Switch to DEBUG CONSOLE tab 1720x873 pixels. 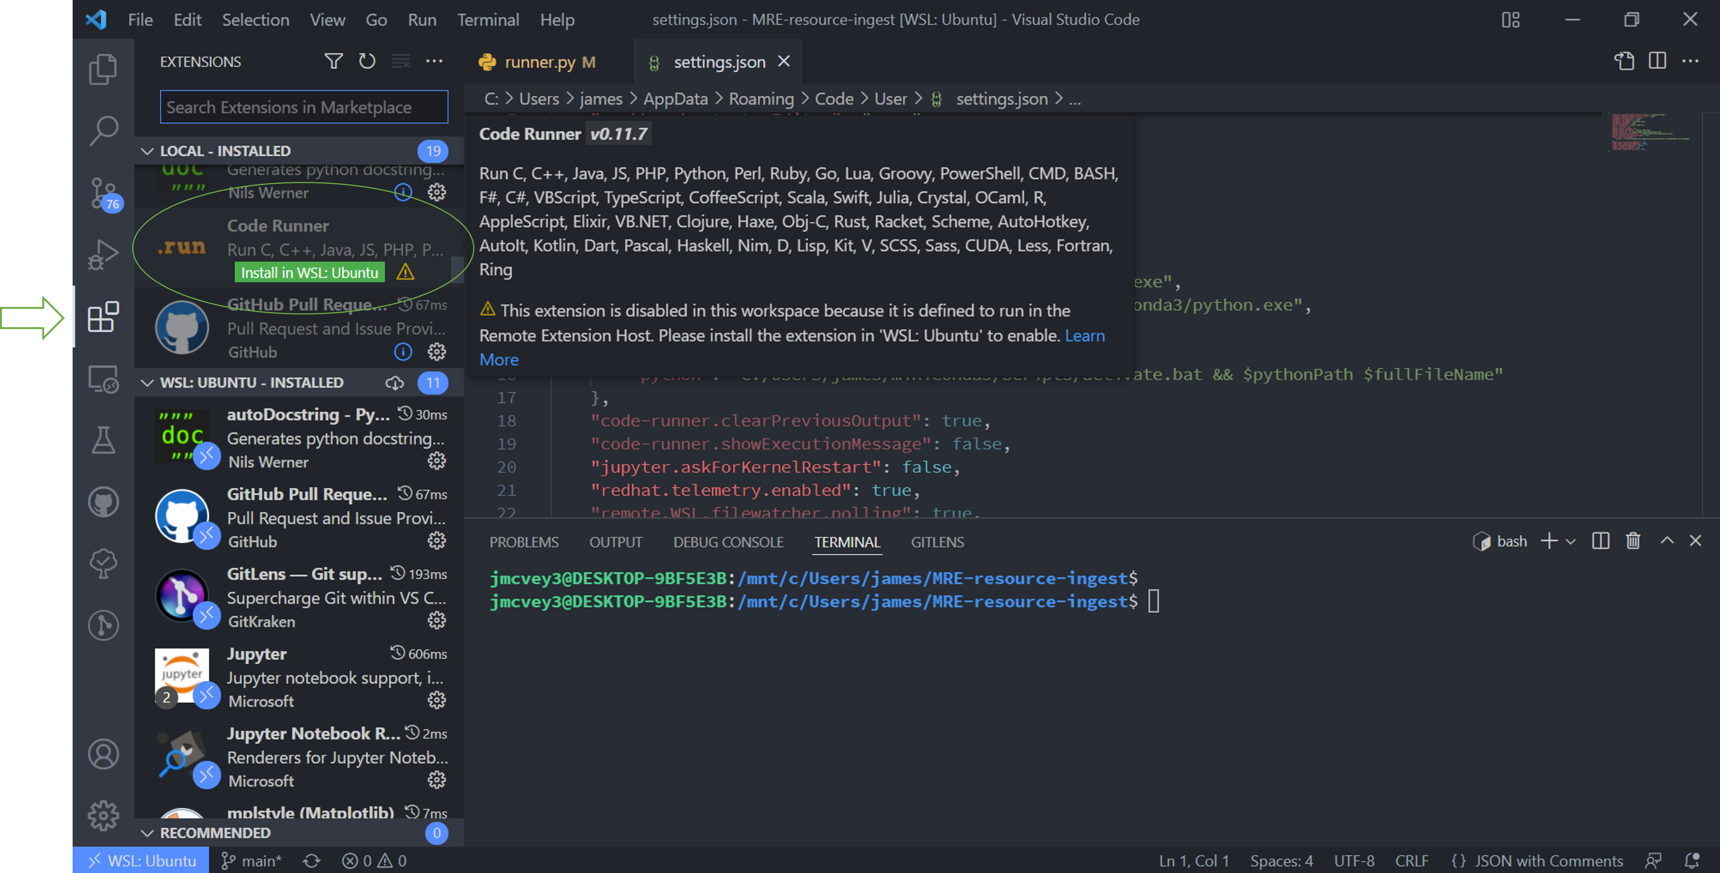click(728, 542)
